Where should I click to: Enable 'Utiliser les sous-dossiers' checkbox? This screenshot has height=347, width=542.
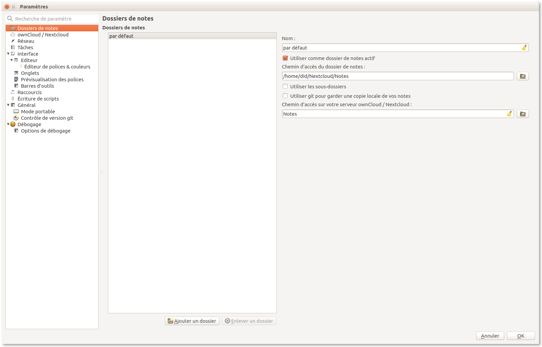tap(286, 87)
